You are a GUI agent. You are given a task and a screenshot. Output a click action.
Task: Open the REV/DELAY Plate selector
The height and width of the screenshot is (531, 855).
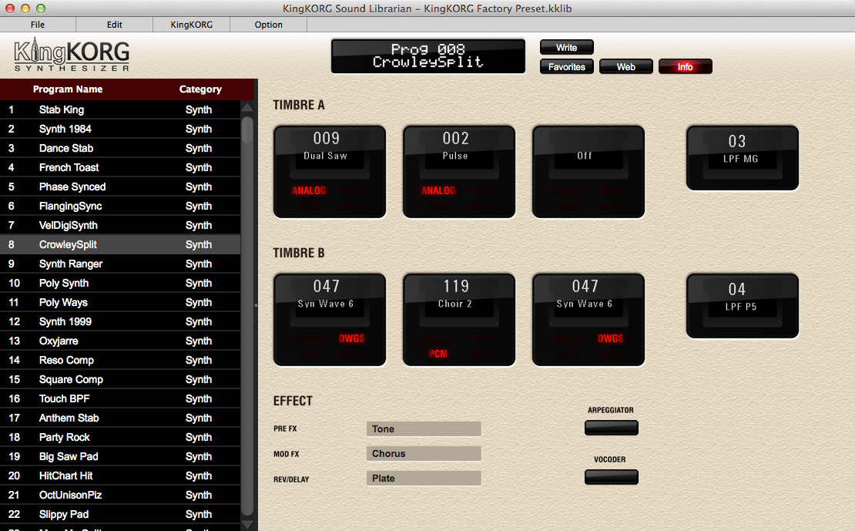[423, 479]
